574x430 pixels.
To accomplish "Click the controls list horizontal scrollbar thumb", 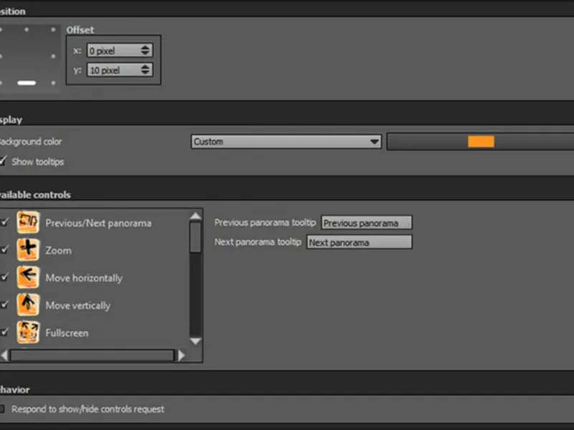I will pyautogui.click(x=93, y=355).
